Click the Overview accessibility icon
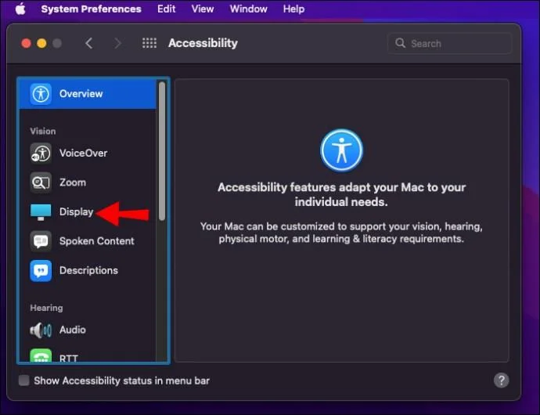 41,94
